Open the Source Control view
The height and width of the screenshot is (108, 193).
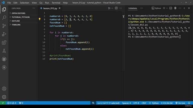(4, 26)
